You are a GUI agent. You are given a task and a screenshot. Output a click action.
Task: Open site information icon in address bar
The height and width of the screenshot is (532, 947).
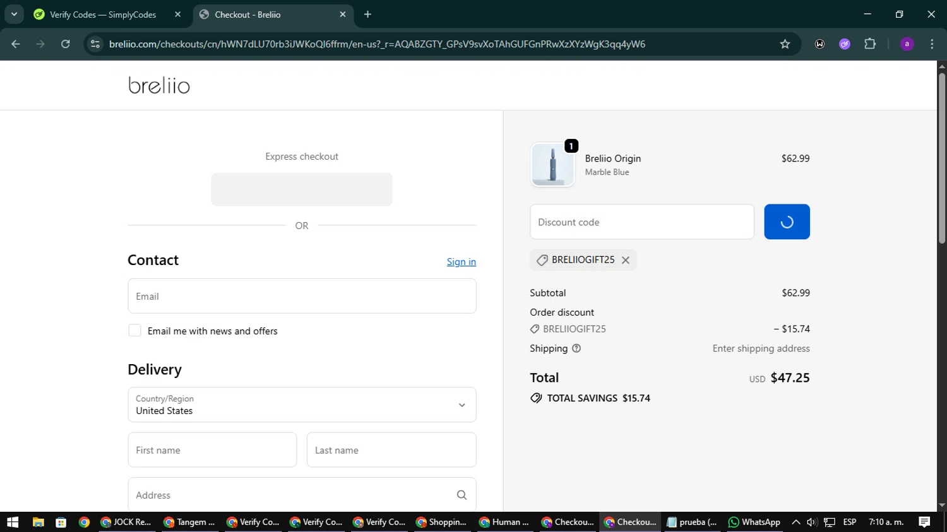pyautogui.click(x=95, y=44)
